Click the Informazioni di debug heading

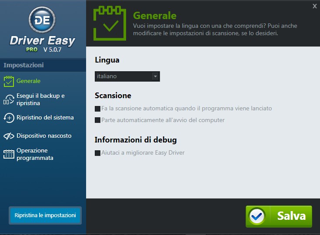136,140
